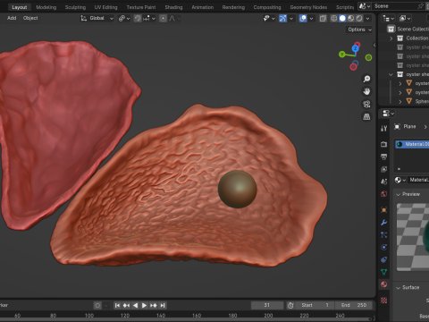This screenshot has width=429, height=322.
Task: Toggle proportional editing in header
Action: 163,18
